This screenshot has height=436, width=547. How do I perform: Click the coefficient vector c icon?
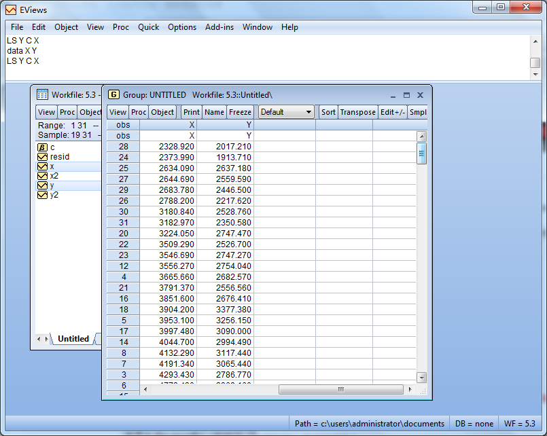(x=42, y=147)
